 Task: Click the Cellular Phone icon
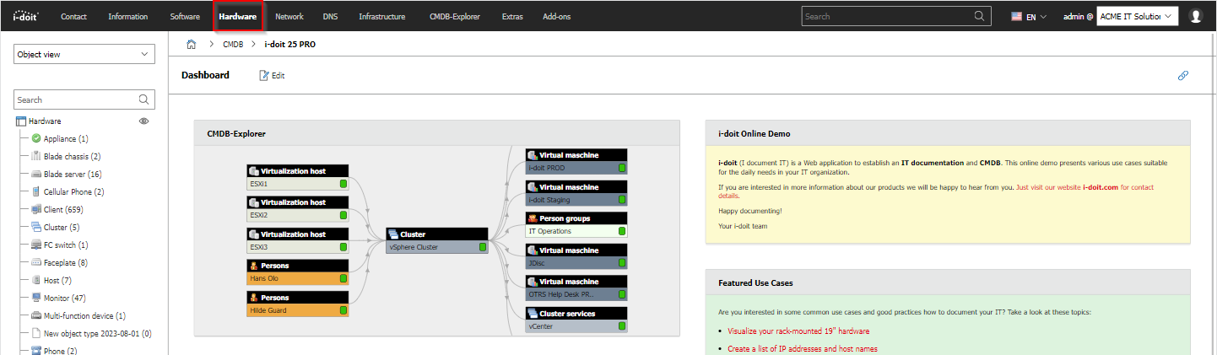pos(36,192)
